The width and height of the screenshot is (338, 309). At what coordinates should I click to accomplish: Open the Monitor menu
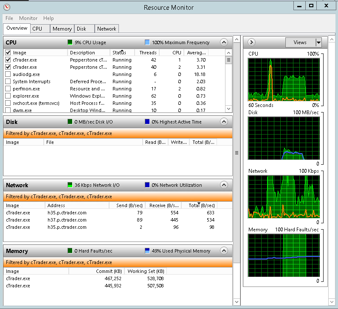28,18
